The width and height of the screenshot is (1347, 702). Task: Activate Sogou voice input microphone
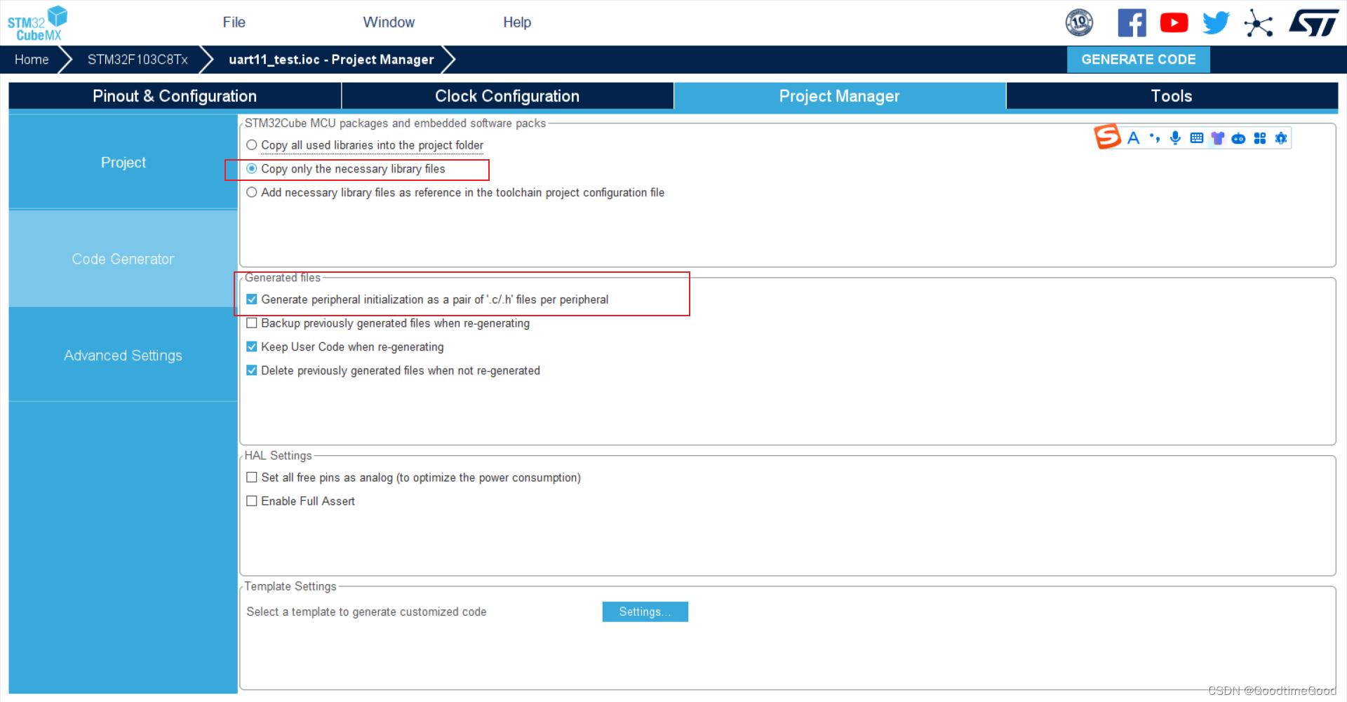[x=1175, y=138]
